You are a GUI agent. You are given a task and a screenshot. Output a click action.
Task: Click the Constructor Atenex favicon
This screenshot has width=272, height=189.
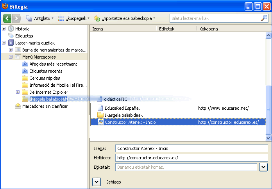pos(100,122)
